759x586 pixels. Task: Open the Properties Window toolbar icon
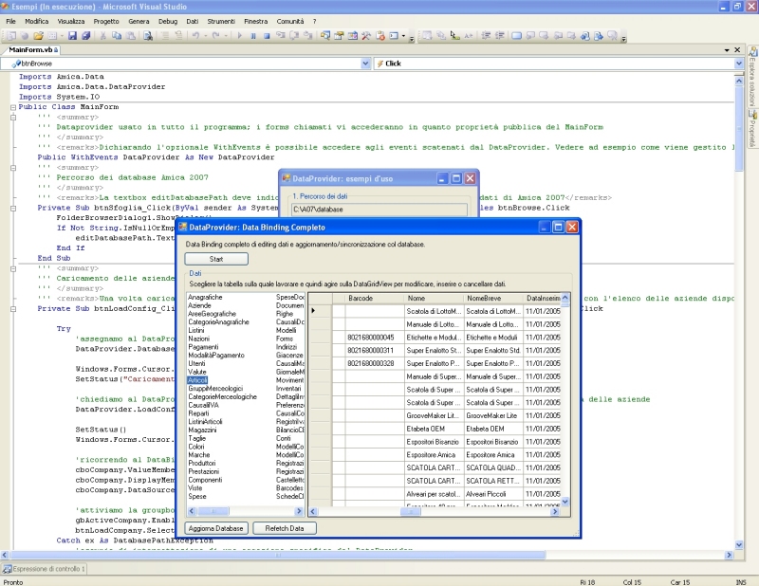tap(339, 36)
